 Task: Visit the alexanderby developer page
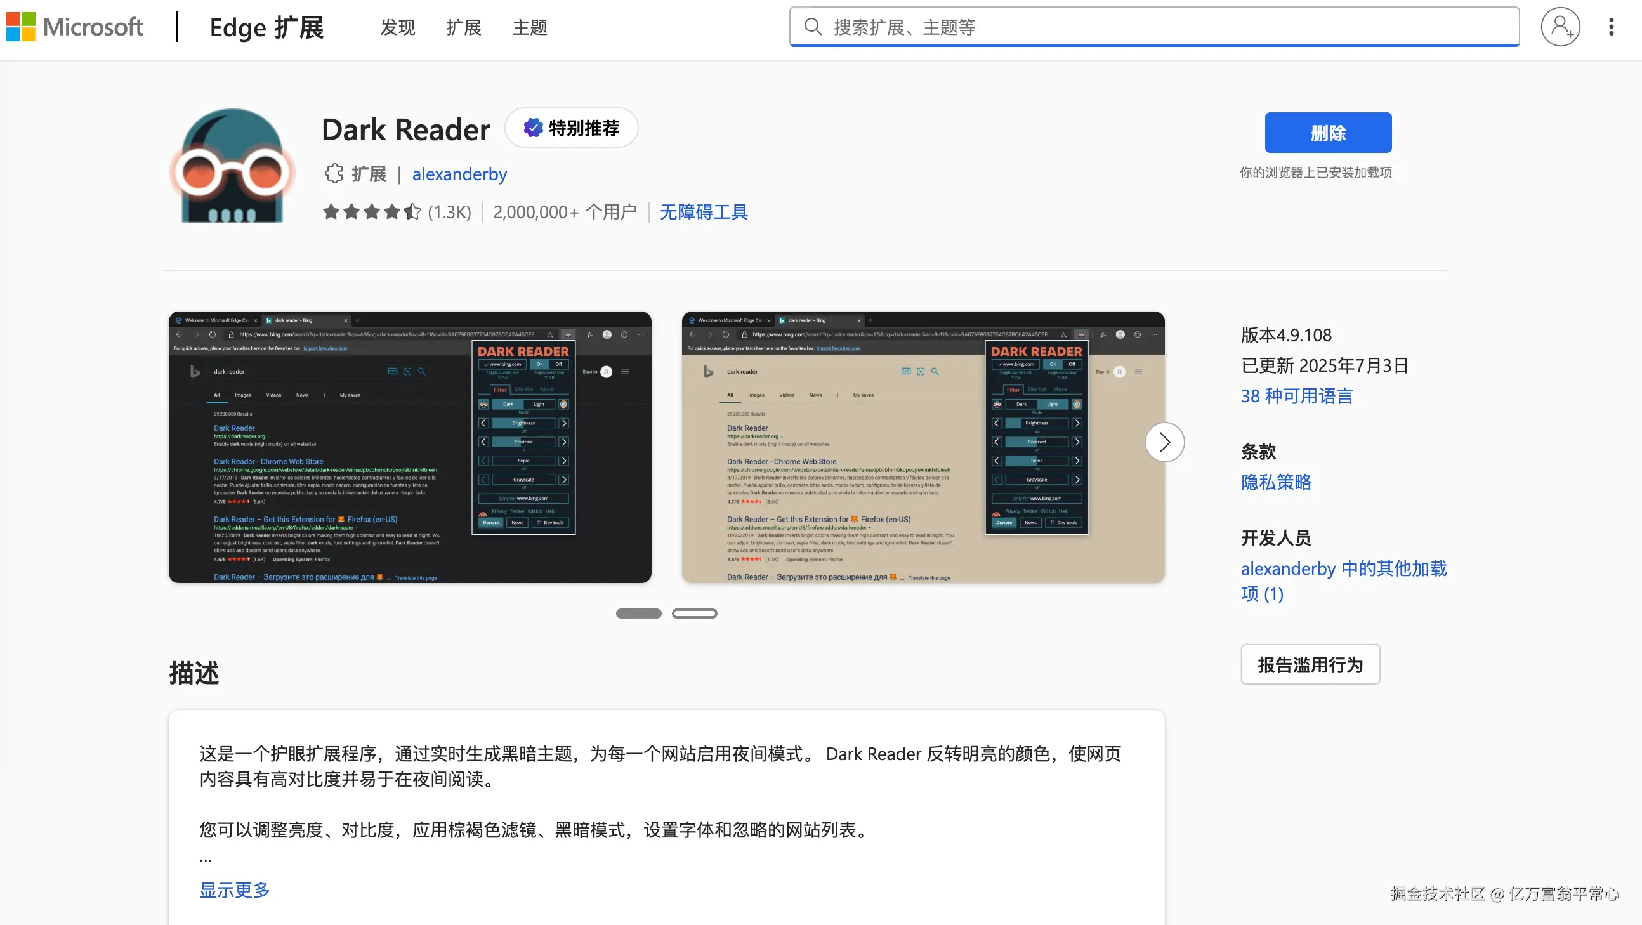click(x=459, y=173)
